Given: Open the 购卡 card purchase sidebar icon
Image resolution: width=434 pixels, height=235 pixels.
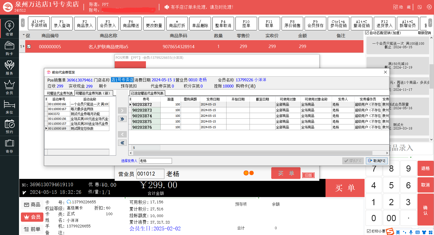Looking at the screenshot, I should pyautogui.click(x=9, y=48).
